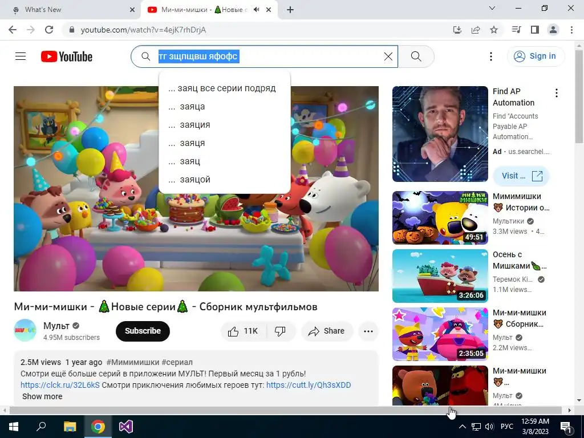Open the 'Осень с Мишками' video title
584x438 pixels.
tap(520, 260)
